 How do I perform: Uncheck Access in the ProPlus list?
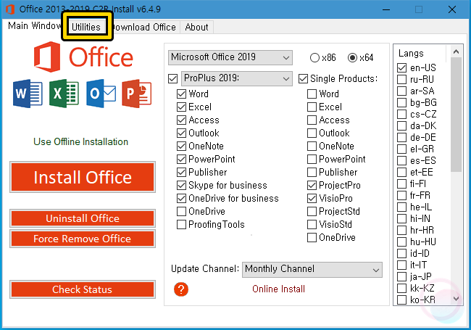tap(181, 120)
